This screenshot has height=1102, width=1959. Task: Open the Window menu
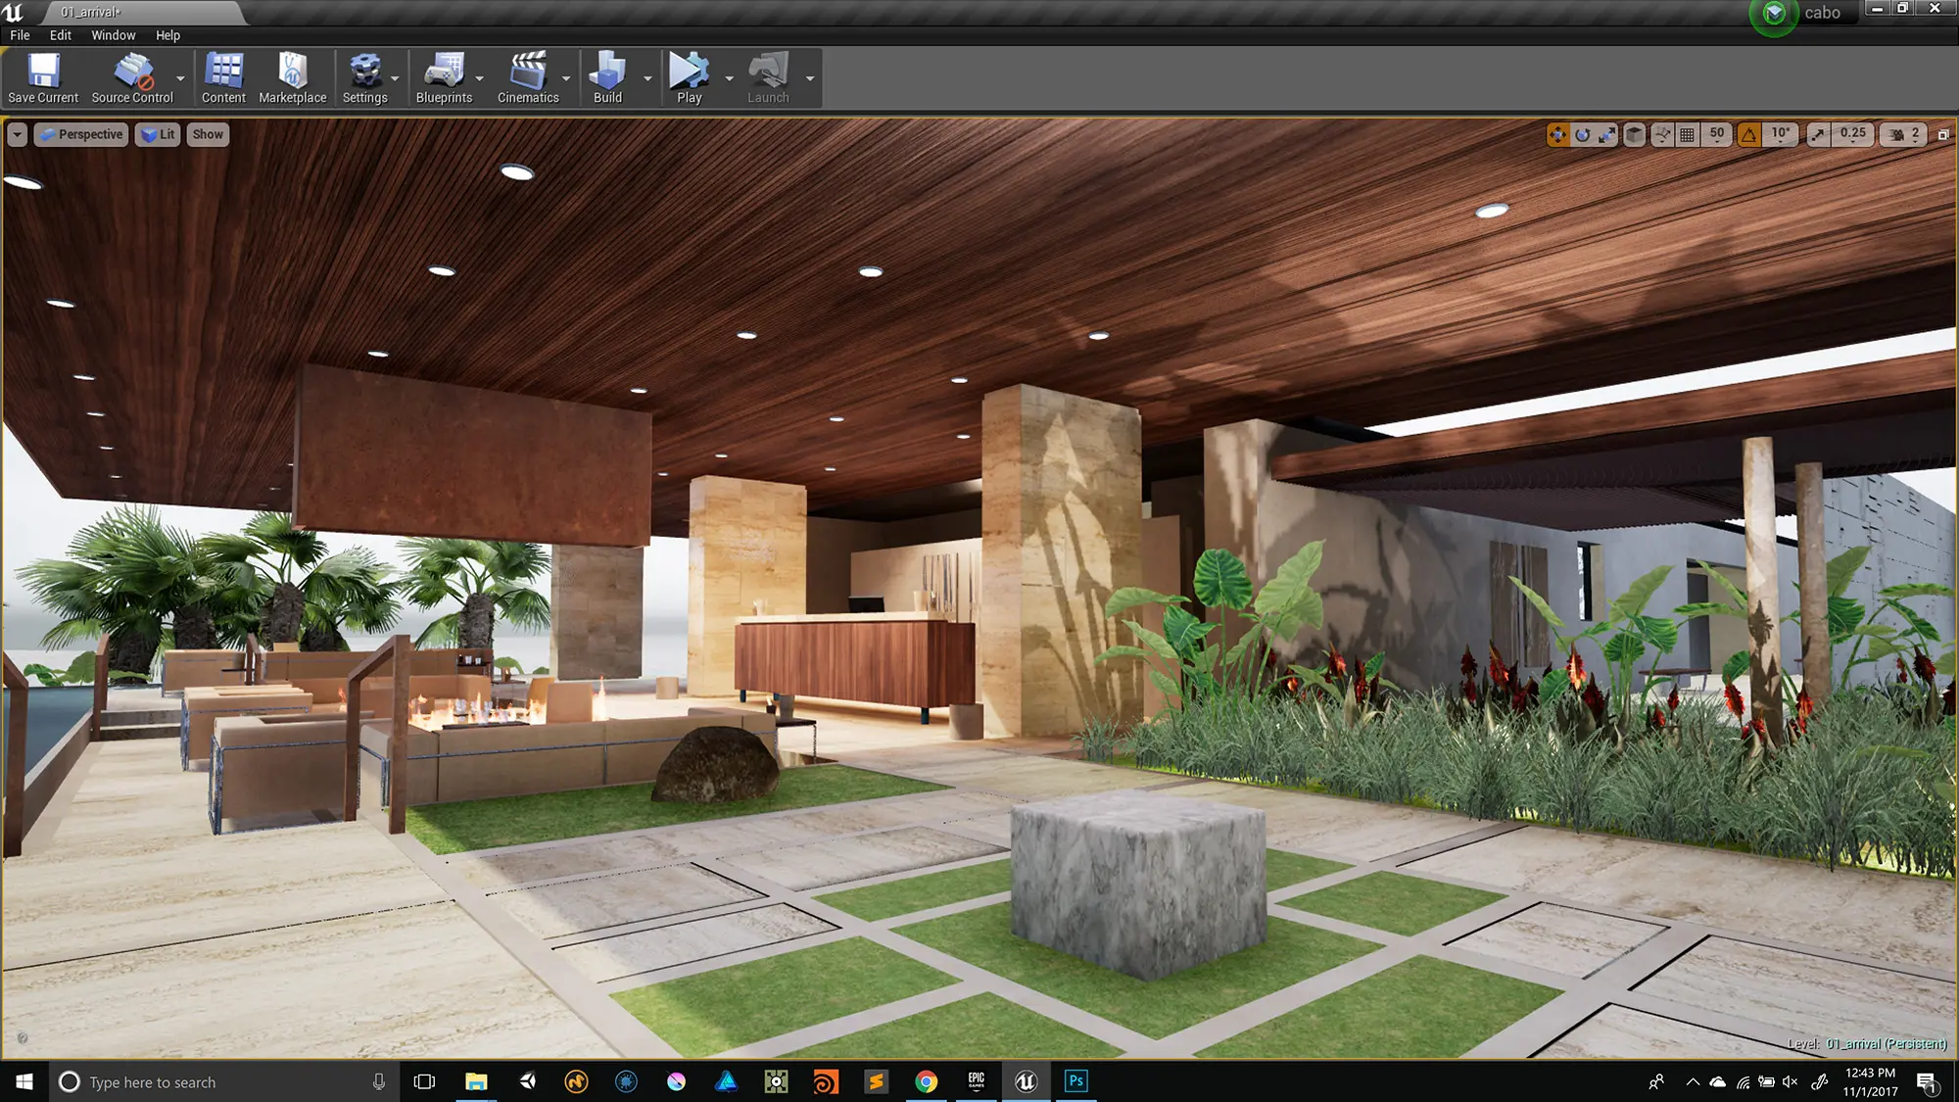point(114,35)
